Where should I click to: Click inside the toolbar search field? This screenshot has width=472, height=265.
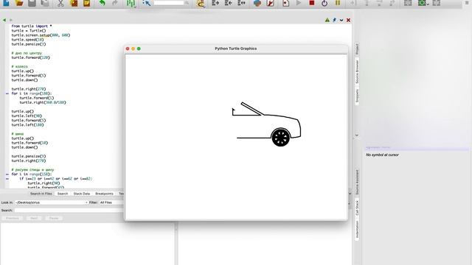(169, 3)
